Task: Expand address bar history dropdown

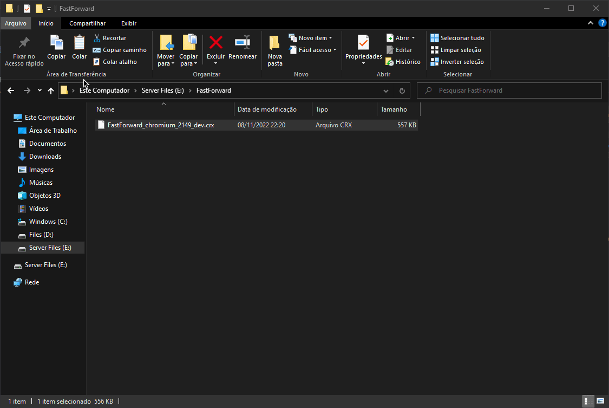Action: click(385, 91)
